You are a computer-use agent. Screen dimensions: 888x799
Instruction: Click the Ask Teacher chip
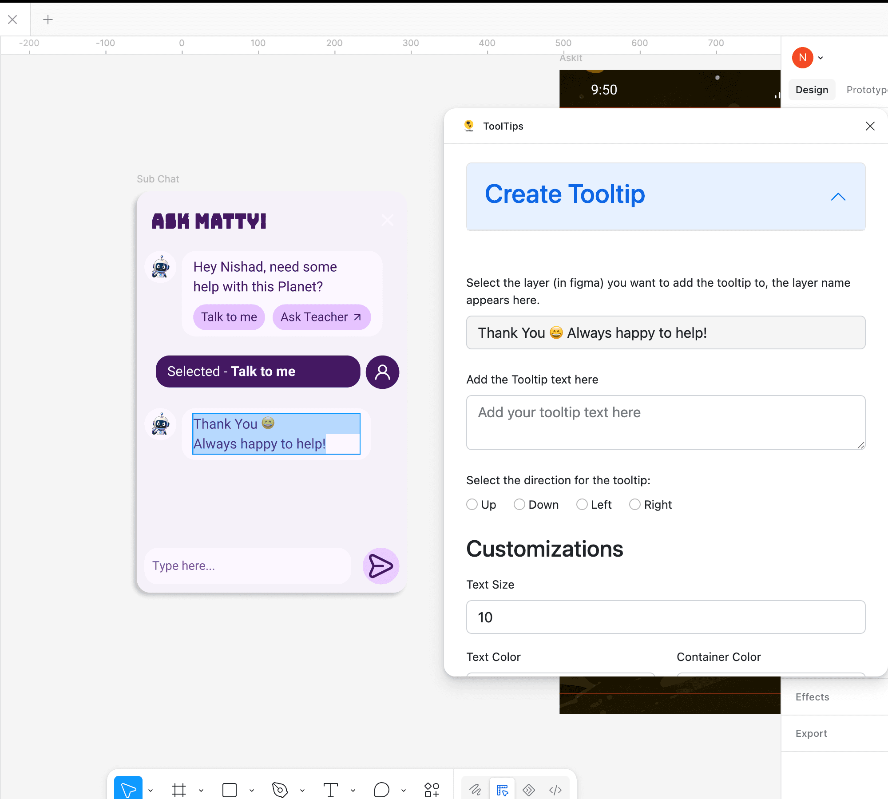pyautogui.click(x=321, y=317)
